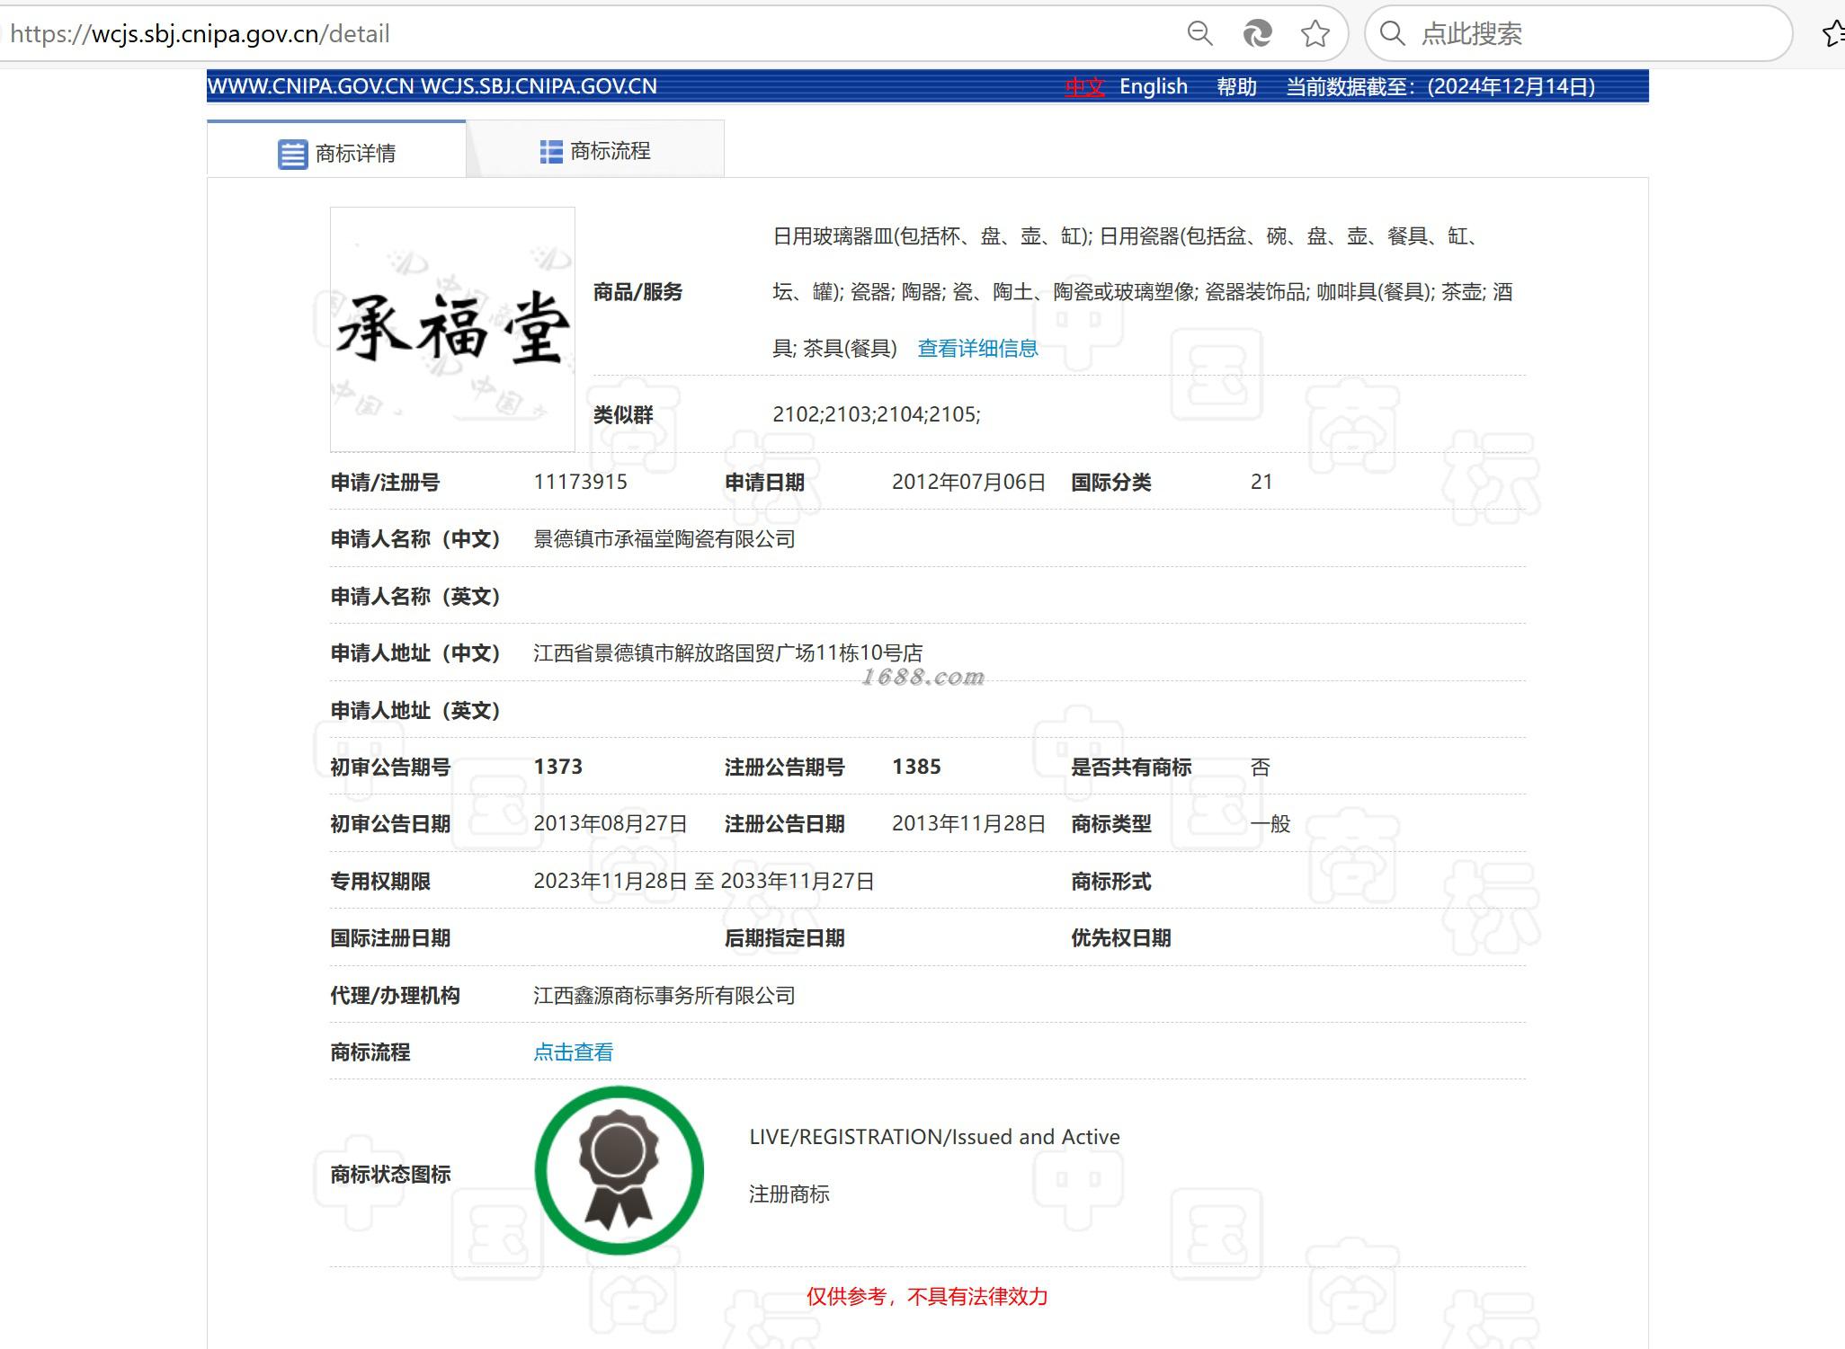The height and width of the screenshot is (1349, 1845).
Task: Click the search magnifier icon in search box
Action: click(x=1392, y=34)
